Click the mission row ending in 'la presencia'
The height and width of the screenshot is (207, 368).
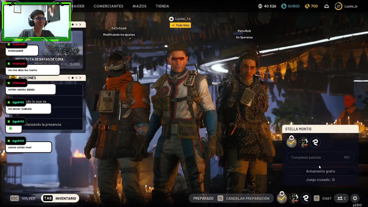tap(47, 124)
